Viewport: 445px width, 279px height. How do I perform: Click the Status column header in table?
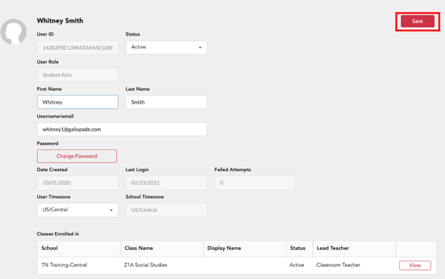point(299,249)
